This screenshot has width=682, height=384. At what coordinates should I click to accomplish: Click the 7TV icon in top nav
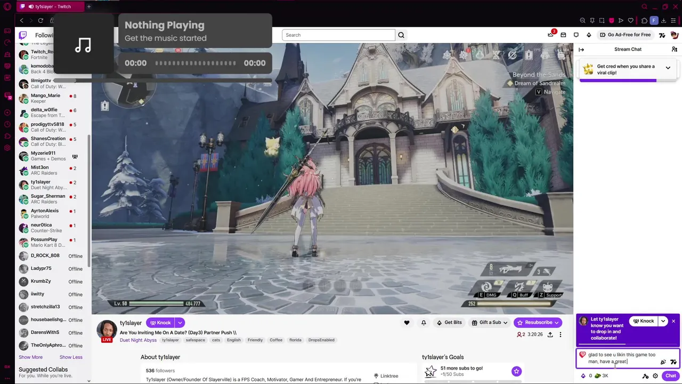pyautogui.click(x=662, y=35)
